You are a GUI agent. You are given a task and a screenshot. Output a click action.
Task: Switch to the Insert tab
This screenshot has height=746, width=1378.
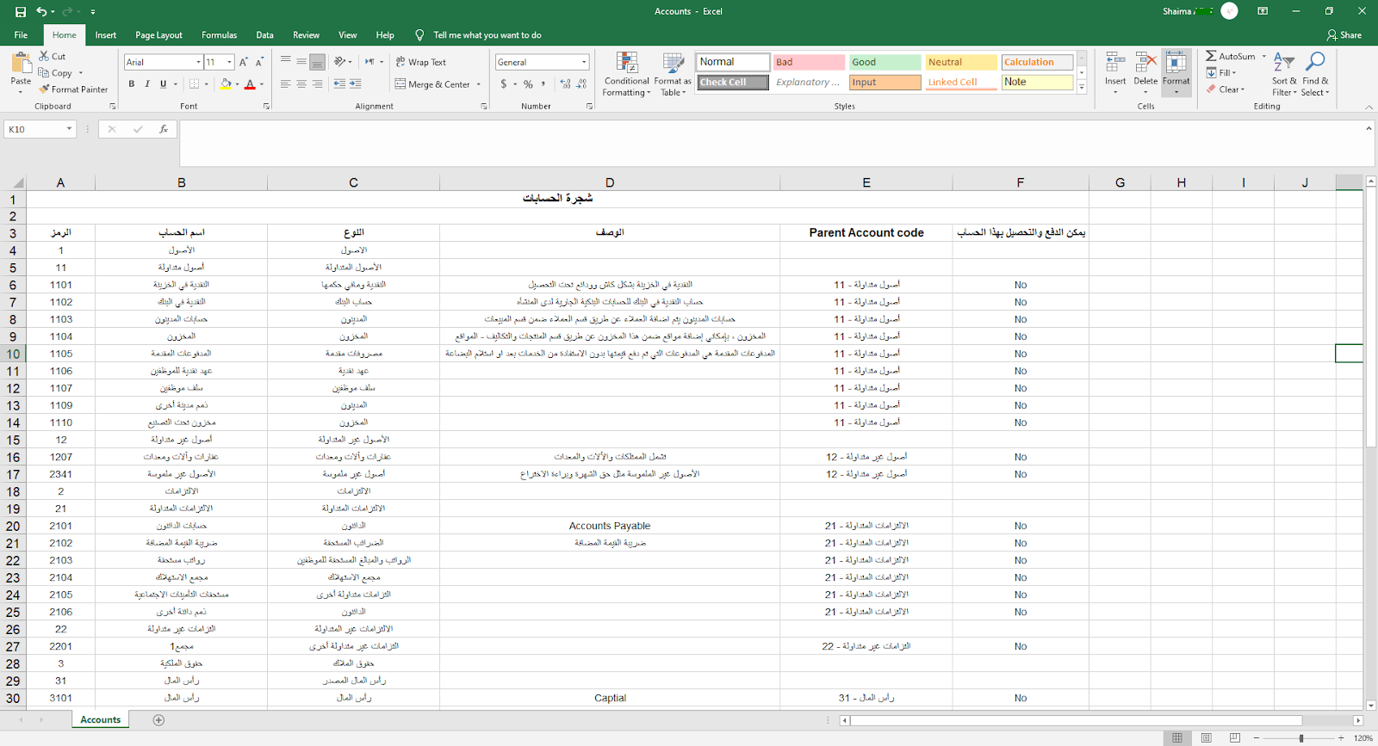coord(106,35)
